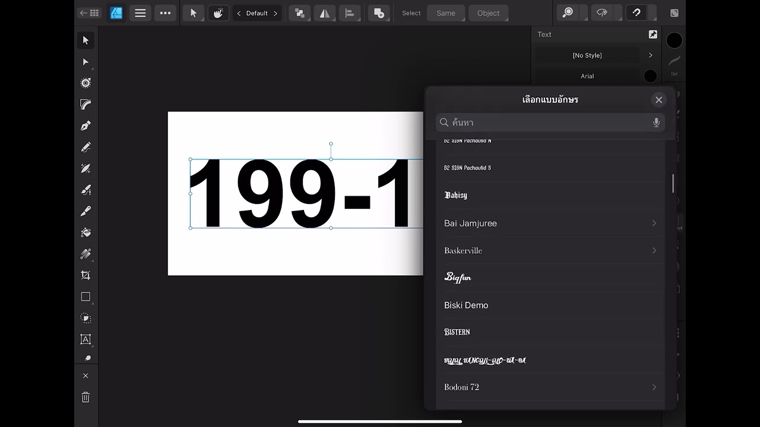Switch to previous Default preset arrow

(239, 13)
